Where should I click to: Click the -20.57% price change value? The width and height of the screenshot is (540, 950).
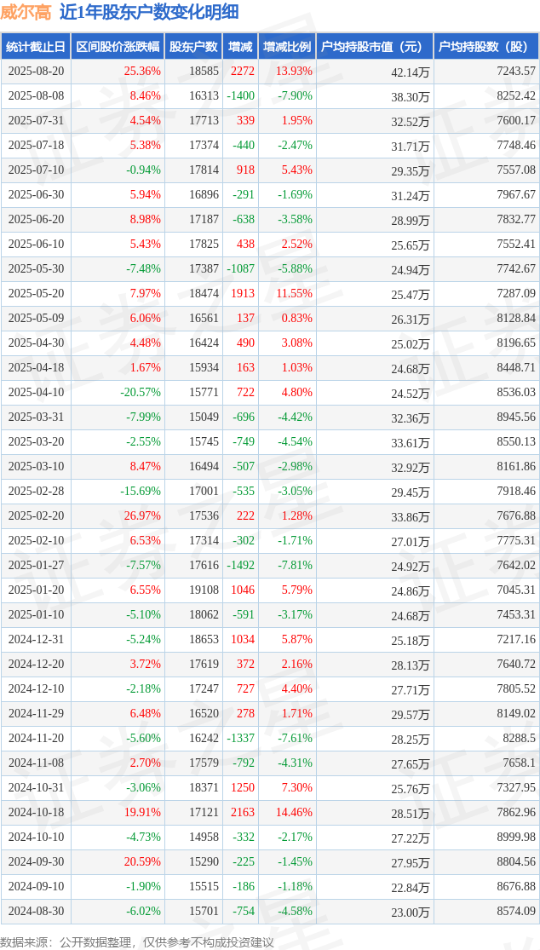coord(141,393)
